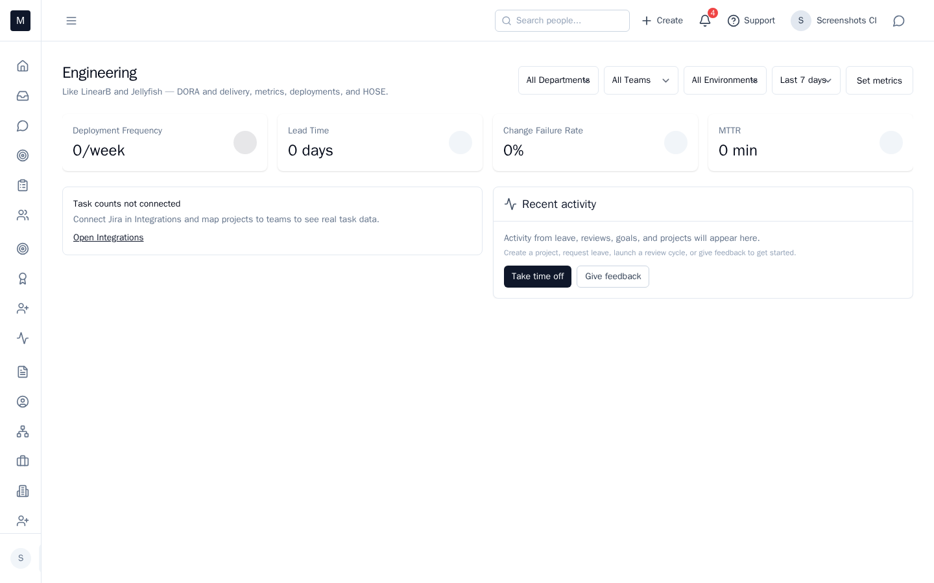Open the home icon in sidebar
934x583 pixels.
pyautogui.click(x=23, y=66)
